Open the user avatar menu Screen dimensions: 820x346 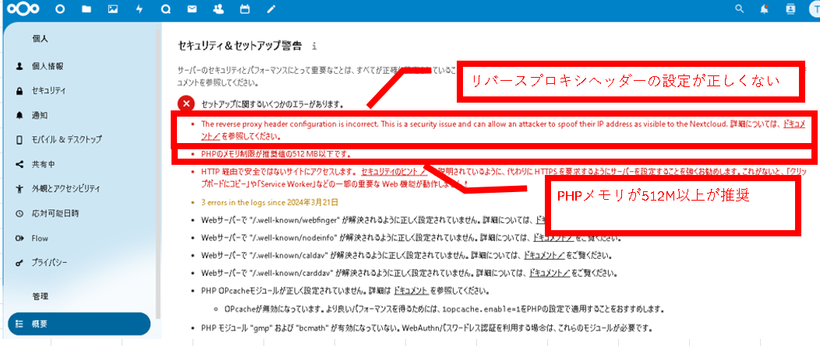[814, 9]
